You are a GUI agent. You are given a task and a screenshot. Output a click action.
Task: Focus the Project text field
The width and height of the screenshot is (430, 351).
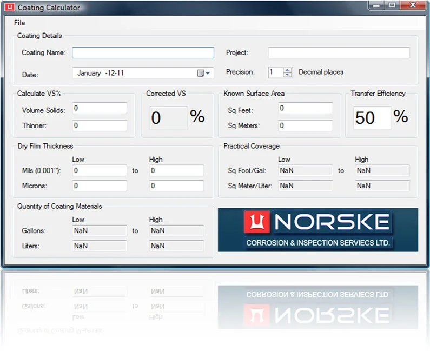point(339,52)
